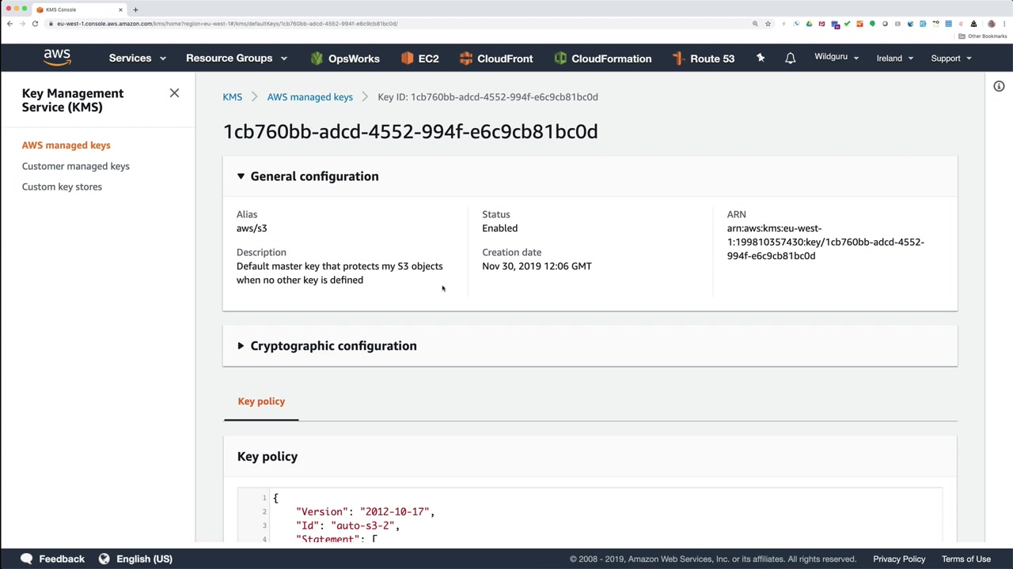
Task: Open the OpsWorks shortcut icon
Action: pyautogui.click(x=317, y=58)
